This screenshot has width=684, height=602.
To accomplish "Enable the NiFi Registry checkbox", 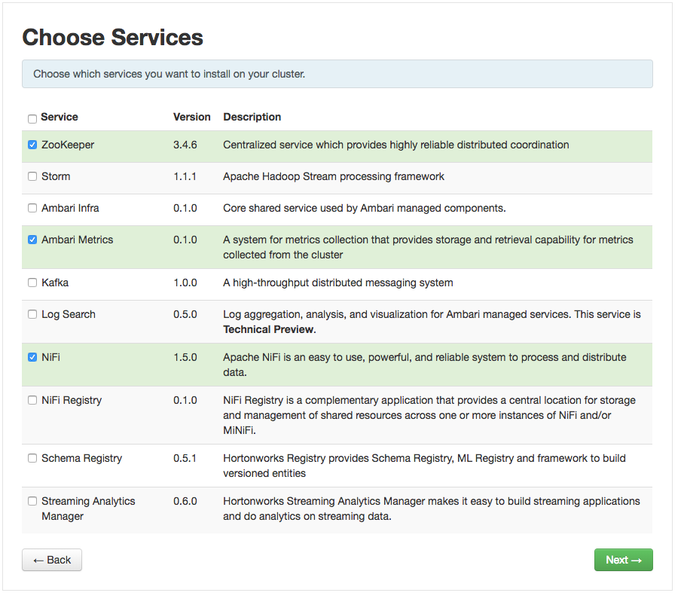I will point(32,400).
